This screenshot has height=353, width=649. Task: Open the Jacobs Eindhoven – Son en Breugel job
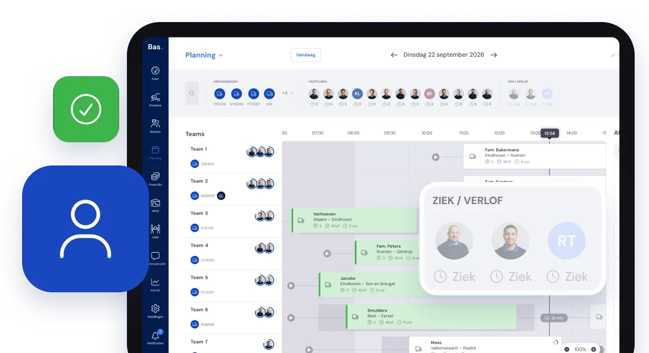[370, 284]
